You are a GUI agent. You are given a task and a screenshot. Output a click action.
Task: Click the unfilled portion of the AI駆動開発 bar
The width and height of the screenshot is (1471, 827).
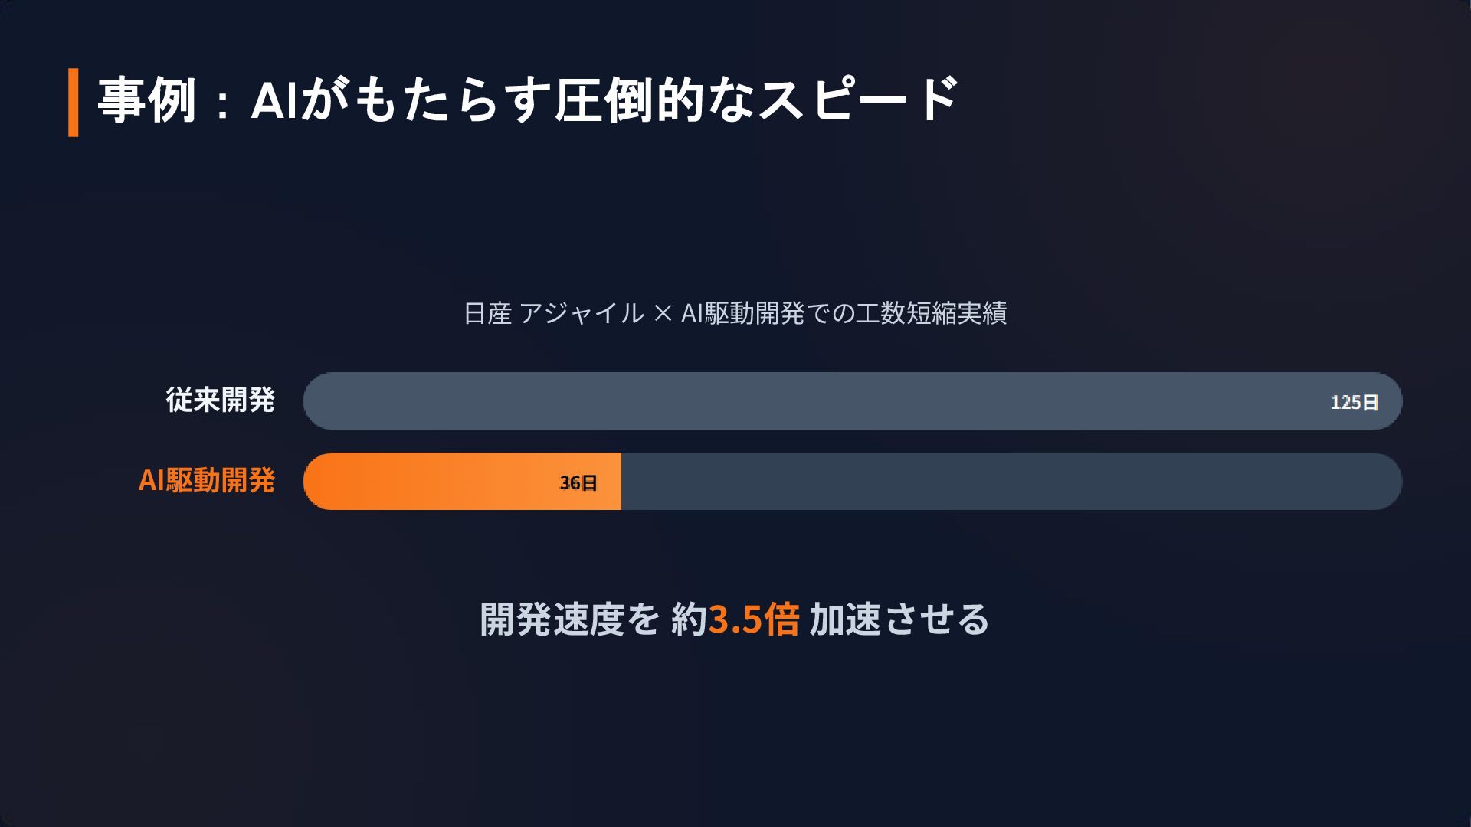[x=1011, y=481]
